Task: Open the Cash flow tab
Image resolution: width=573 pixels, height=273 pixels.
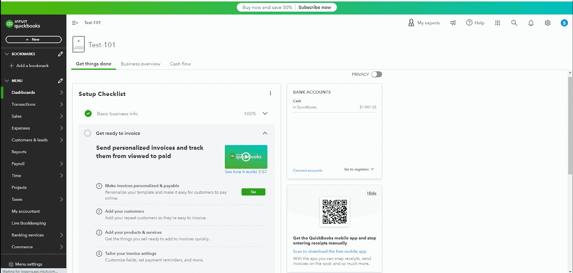Action: (x=180, y=64)
